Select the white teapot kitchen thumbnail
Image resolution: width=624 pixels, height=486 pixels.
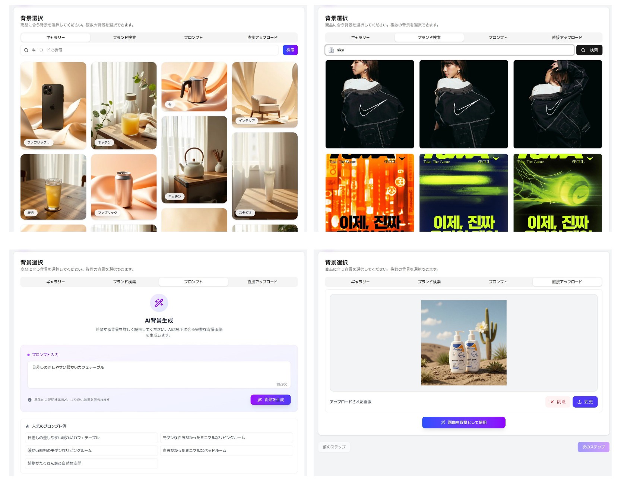click(194, 160)
